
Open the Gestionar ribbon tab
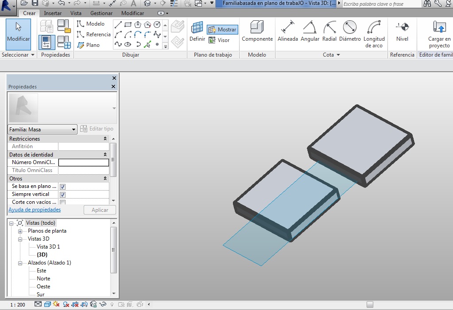point(101,13)
